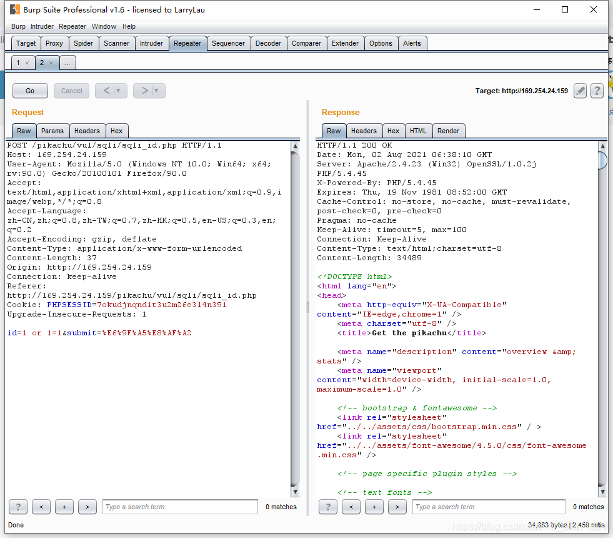The width and height of the screenshot is (613, 538).
Task: Switch to the Proxy tab
Action: pos(54,43)
